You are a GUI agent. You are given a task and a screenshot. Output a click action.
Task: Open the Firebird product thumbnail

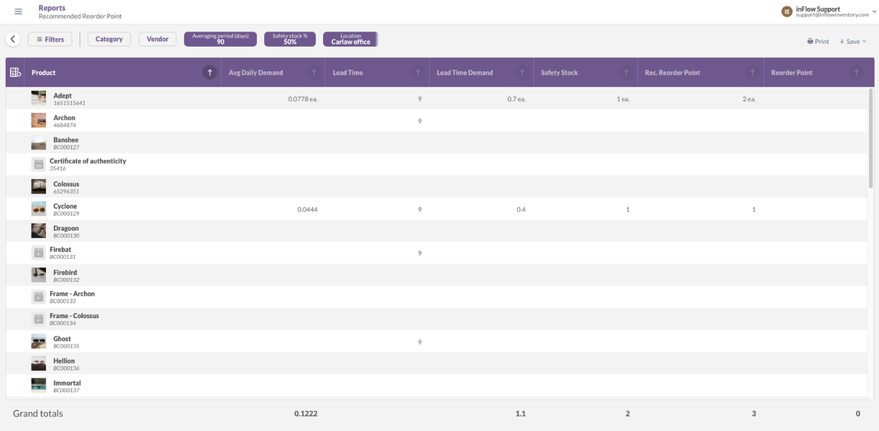(x=39, y=275)
